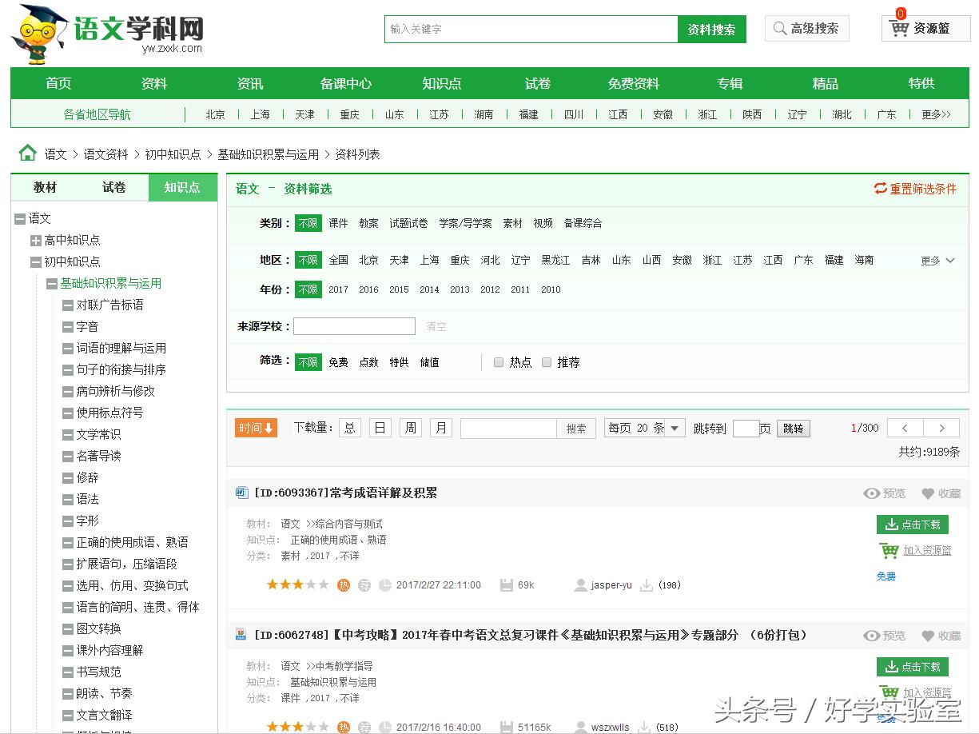Click the magnifier icon next to 高级搜索

click(x=778, y=28)
